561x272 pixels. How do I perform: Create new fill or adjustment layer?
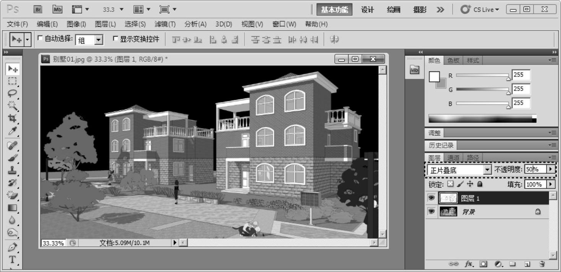tap(498, 264)
